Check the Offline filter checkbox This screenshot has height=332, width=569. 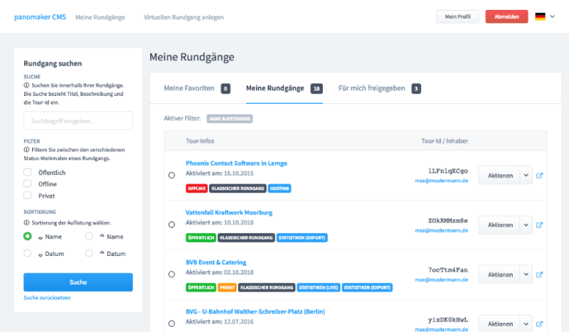[28, 183]
